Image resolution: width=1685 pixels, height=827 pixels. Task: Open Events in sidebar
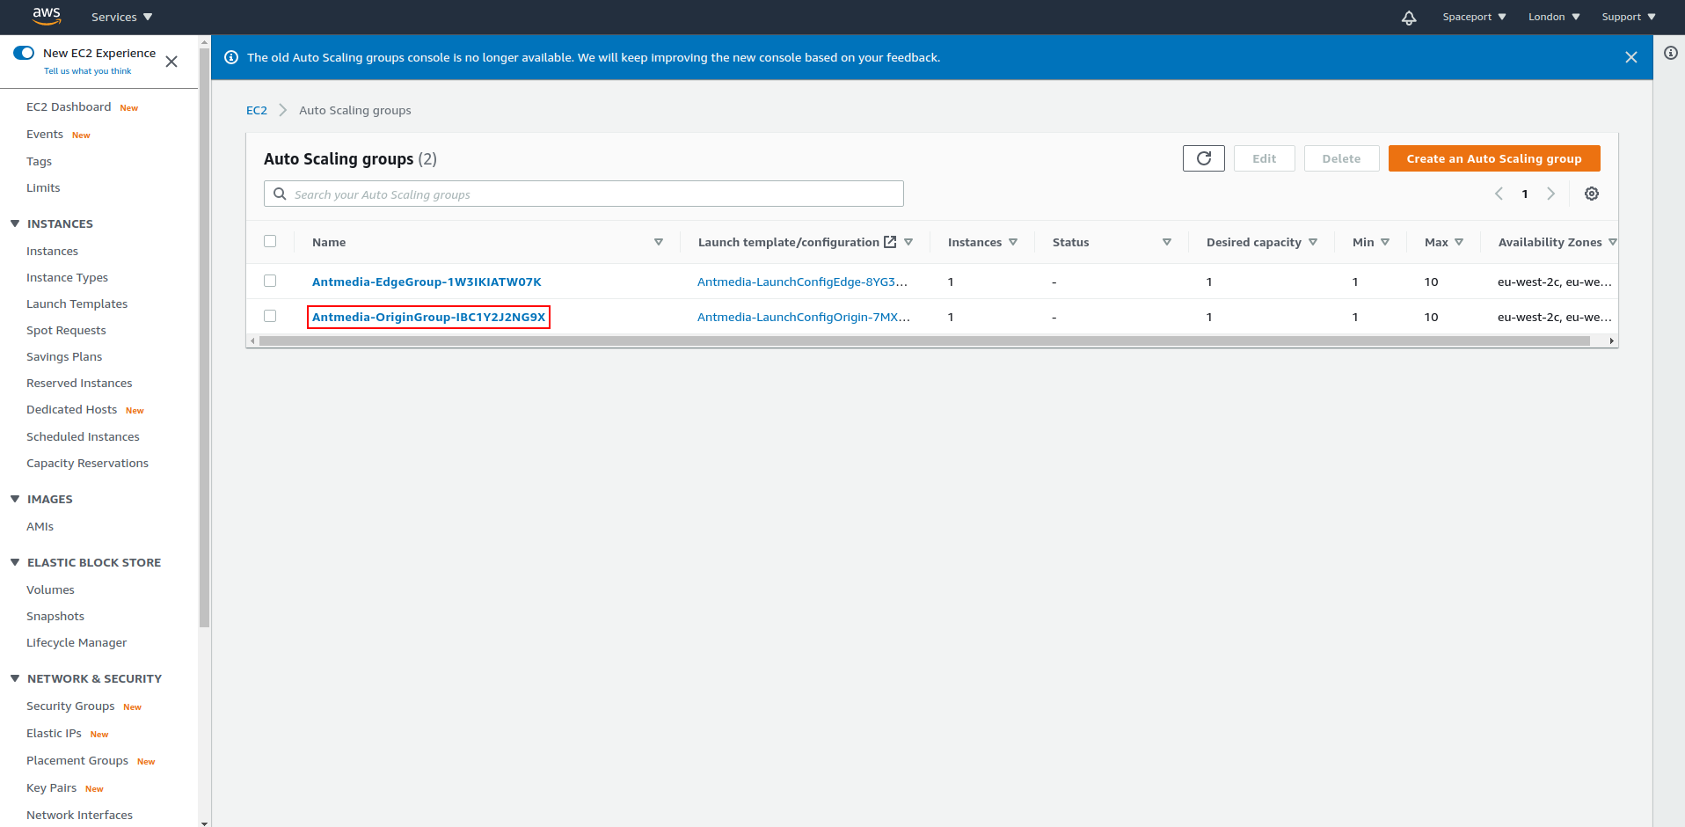pyautogui.click(x=45, y=134)
